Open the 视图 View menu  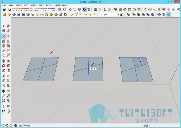tap(19, 5)
